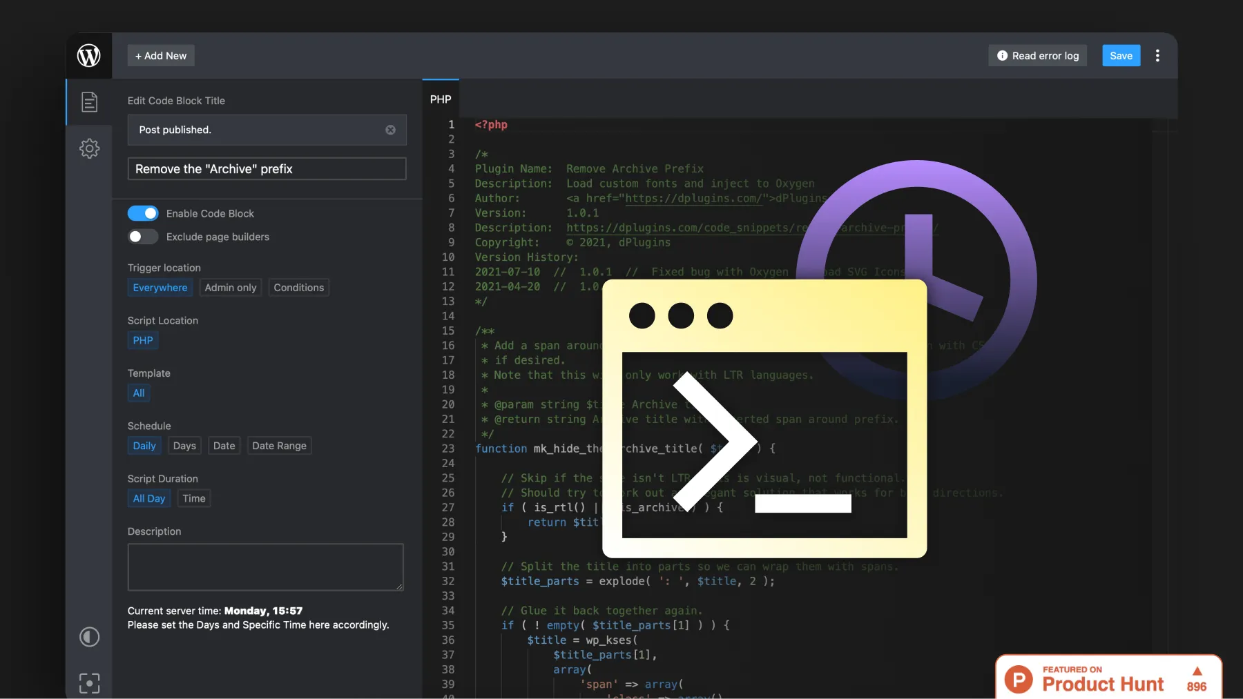The width and height of the screenshot is (1243, 699).
Task: Turn on Exclude page builders toggle
Action: pos(143,237)
